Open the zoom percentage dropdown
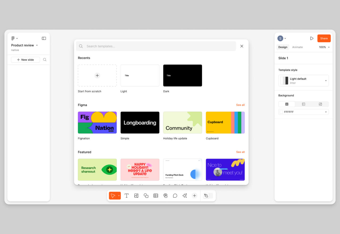This screenshot has width=340, height=234. (324, 47)
